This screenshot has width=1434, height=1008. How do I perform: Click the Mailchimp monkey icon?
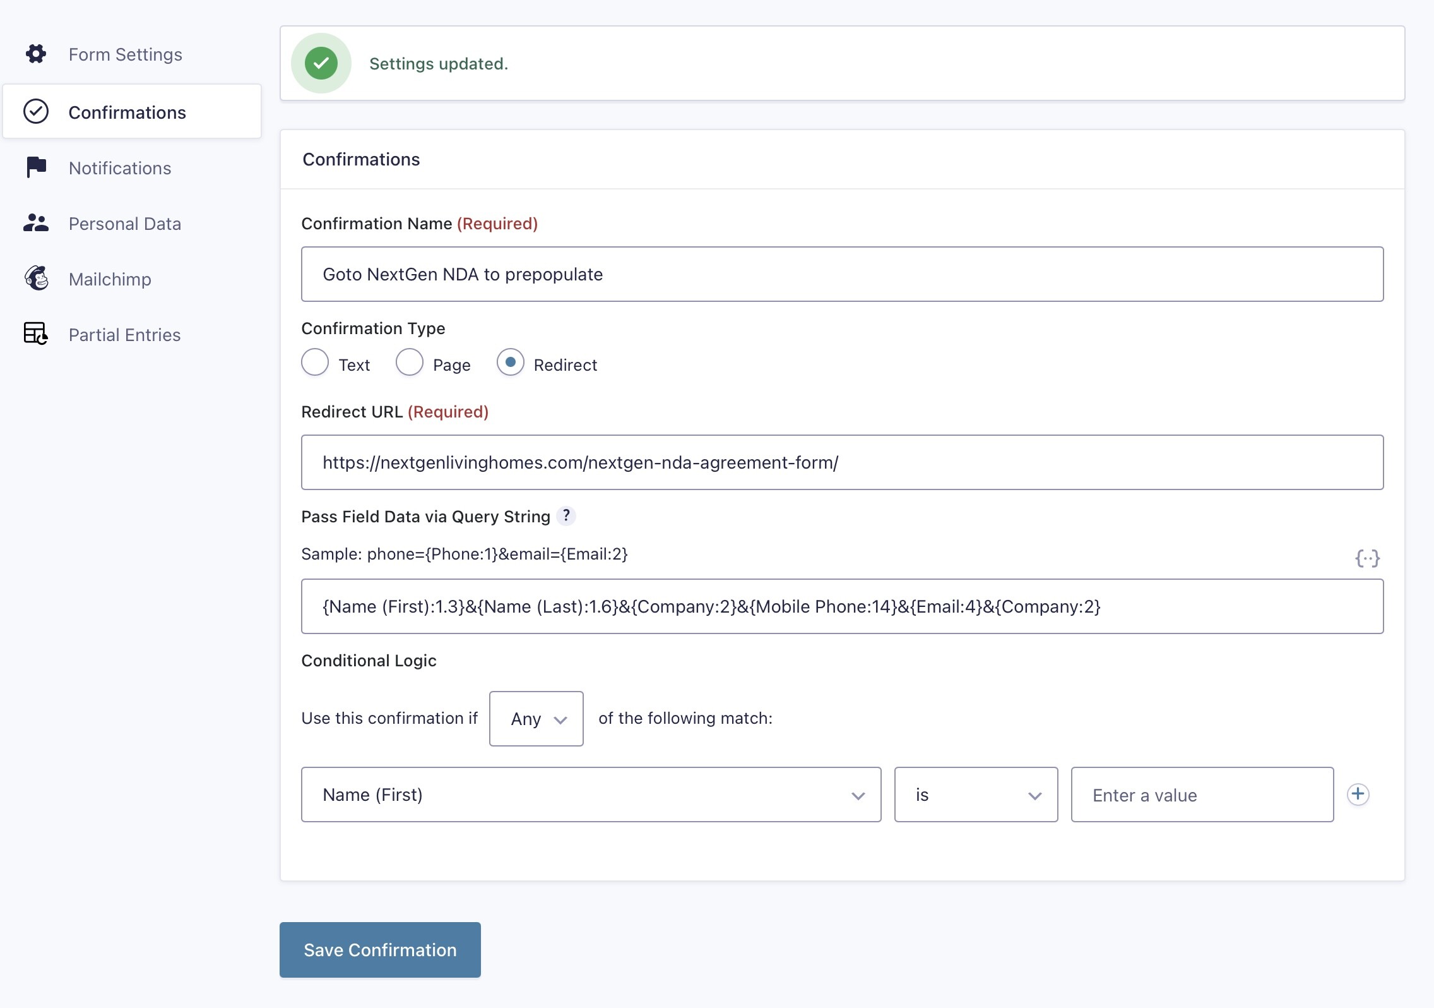click(36, 279)
